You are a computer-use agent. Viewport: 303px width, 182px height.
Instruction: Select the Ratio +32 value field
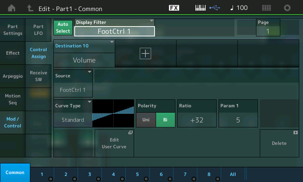point(197,120)
